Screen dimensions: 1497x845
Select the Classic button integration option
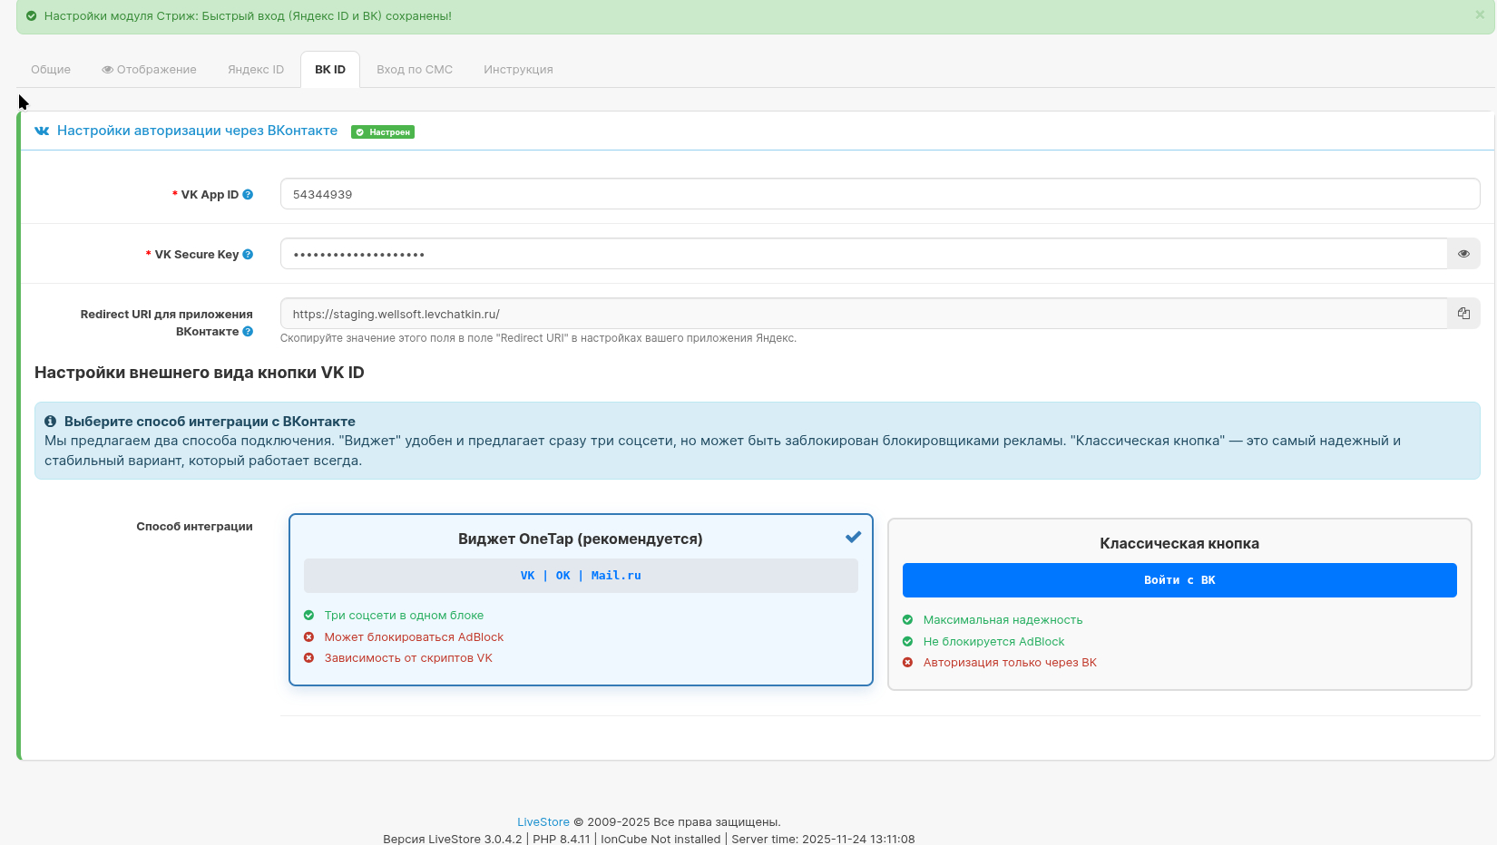click(1179, 544)
